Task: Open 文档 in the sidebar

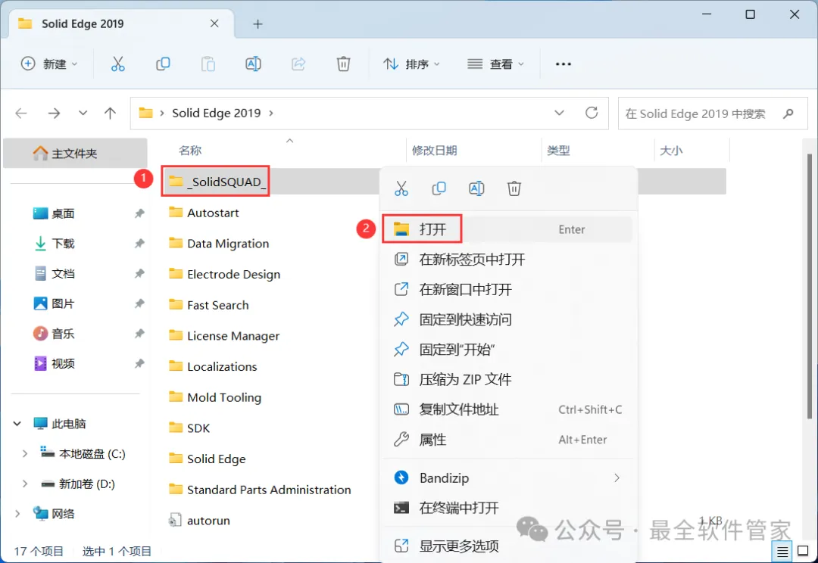Action: tap(63, 274)
